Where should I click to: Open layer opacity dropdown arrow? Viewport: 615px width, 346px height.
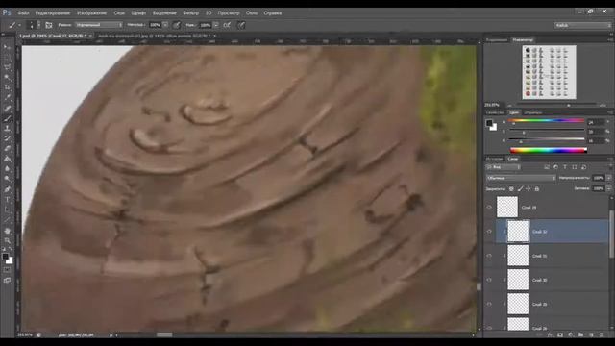pyautogui.click(x=608, y=178)
